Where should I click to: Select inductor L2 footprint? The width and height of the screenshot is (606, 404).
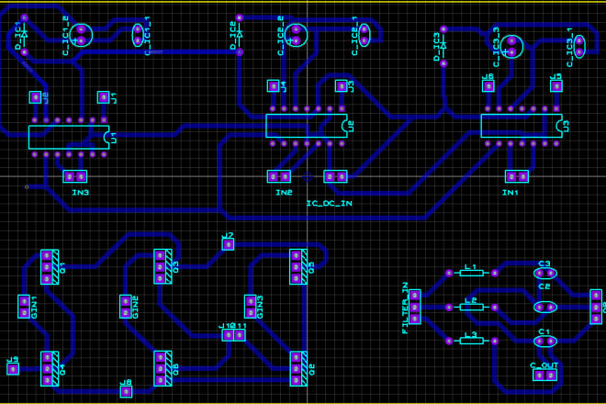(472, 307)
